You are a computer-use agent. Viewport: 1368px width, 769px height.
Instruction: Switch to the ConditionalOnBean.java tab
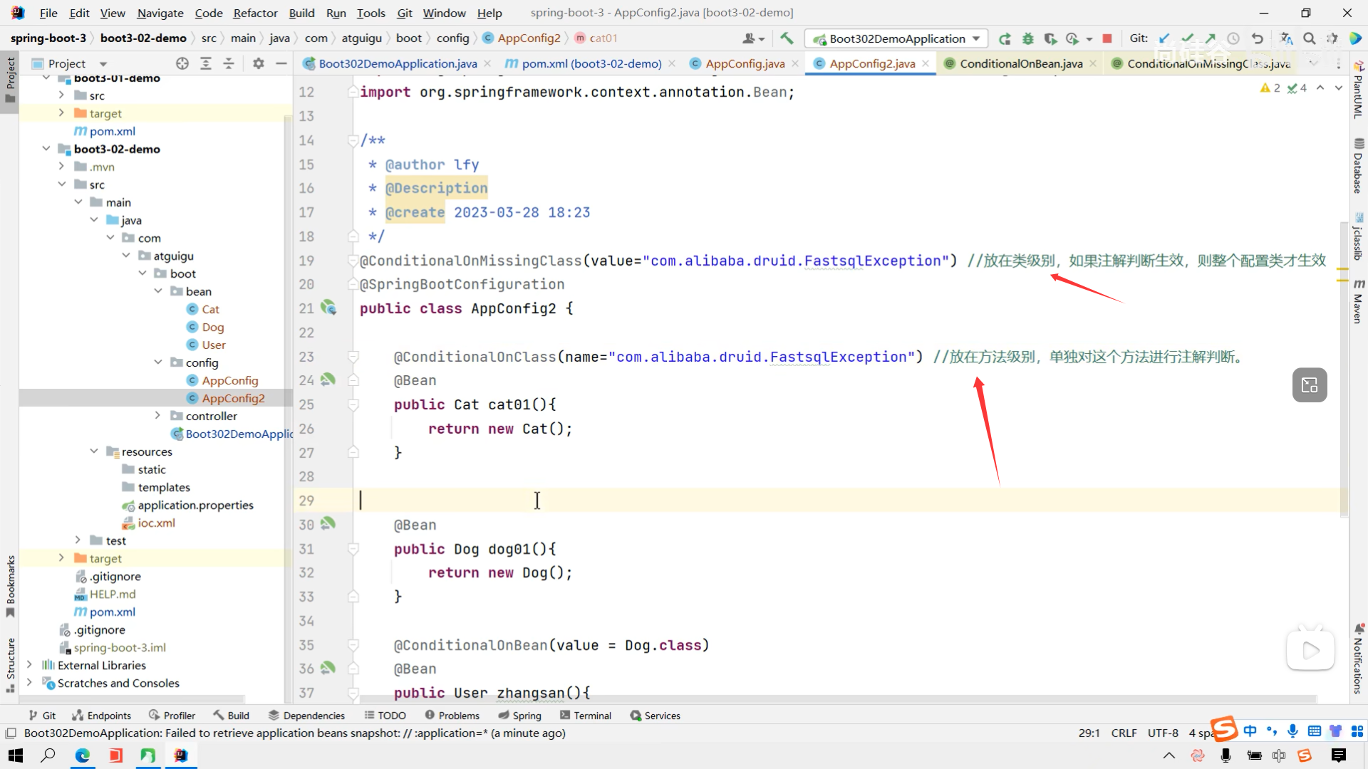point(1020,63)
